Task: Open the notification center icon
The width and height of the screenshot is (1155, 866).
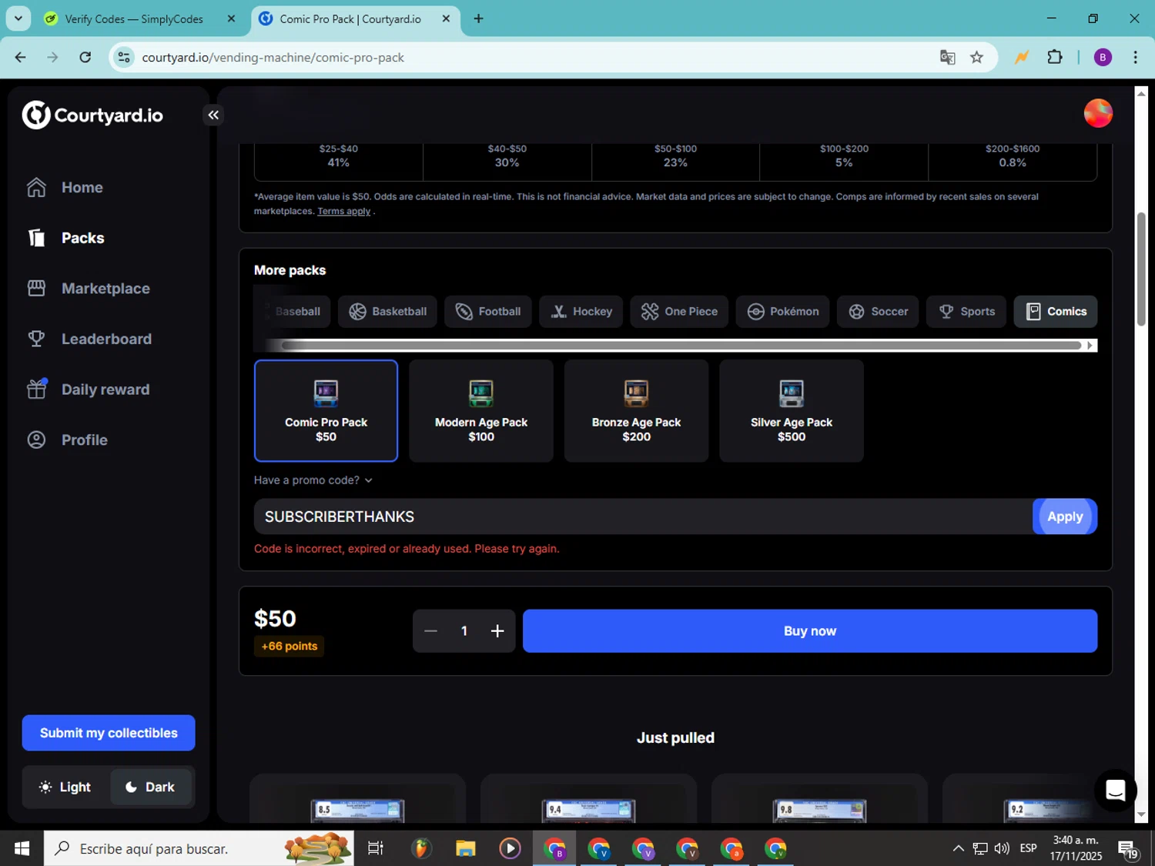Action: [x=1128, y=849]
